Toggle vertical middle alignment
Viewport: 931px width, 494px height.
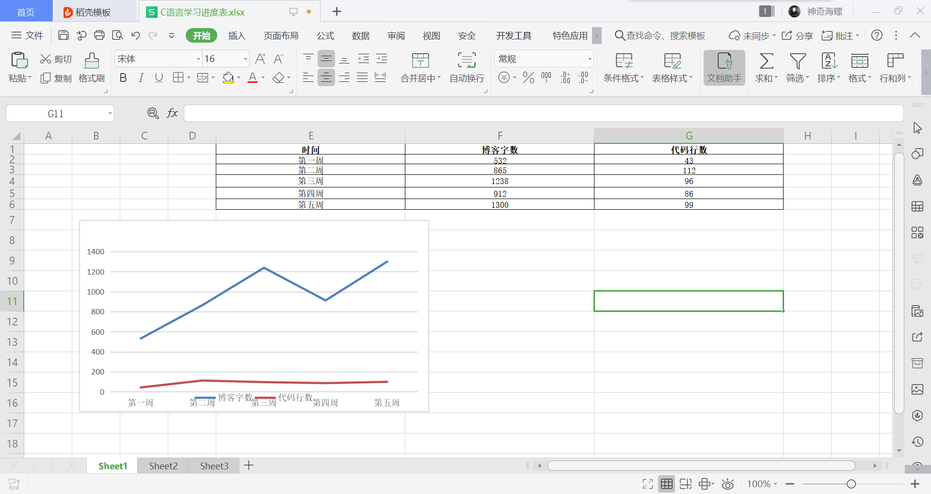(x=326, y=59)
